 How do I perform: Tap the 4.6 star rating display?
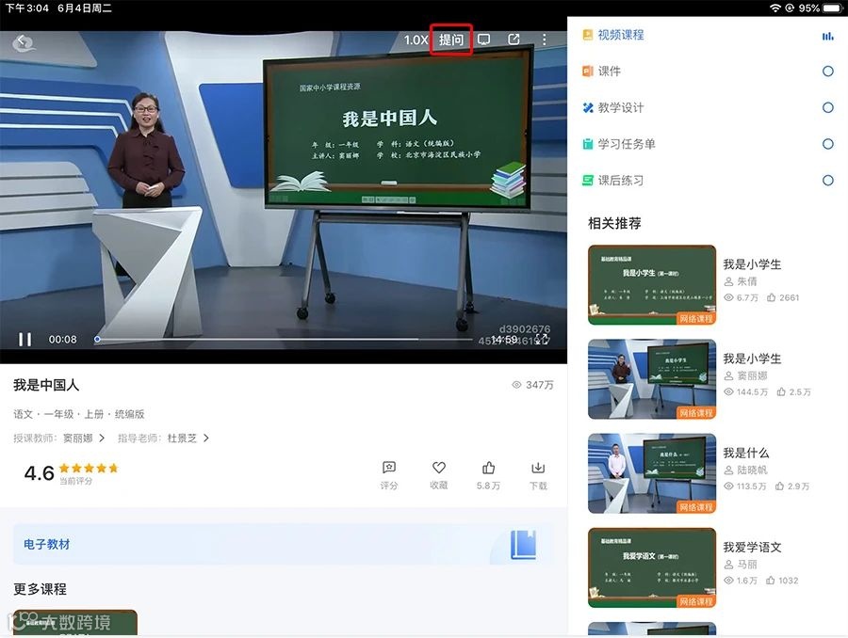tap(71, 473)
